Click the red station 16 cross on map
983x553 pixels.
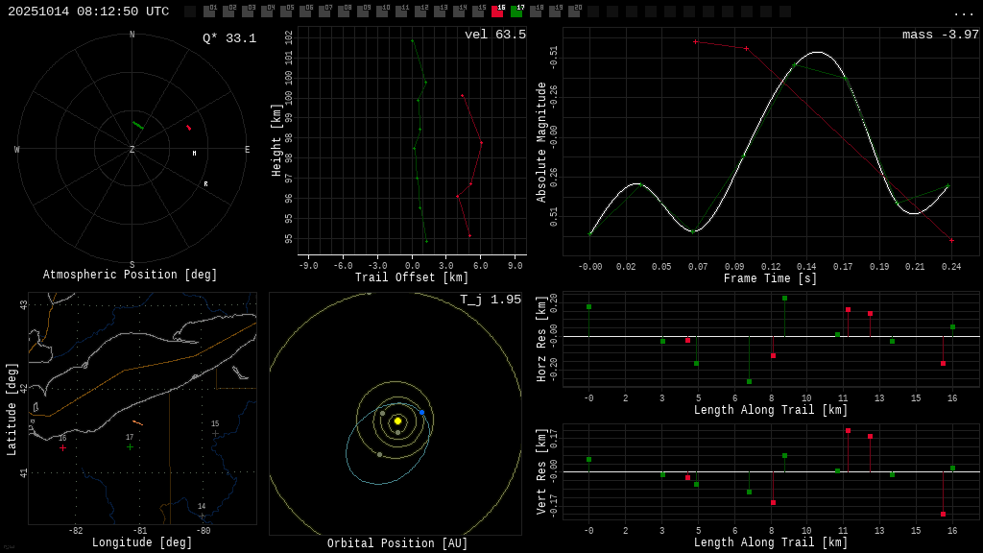[63, 447]
